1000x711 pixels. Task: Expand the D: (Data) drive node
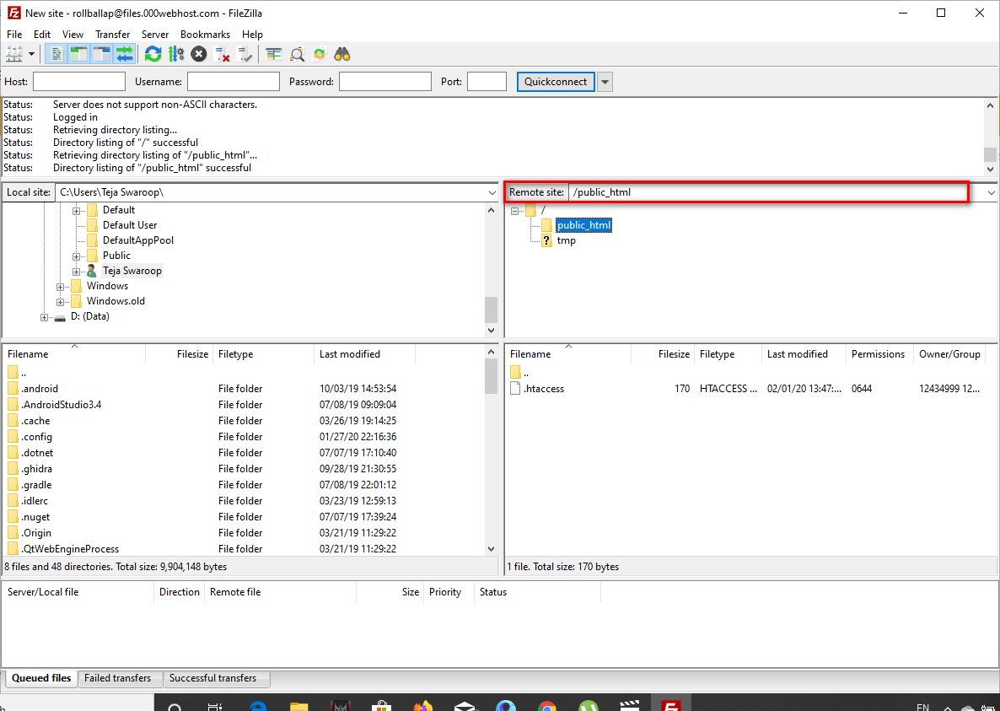[x=44, y=318]
